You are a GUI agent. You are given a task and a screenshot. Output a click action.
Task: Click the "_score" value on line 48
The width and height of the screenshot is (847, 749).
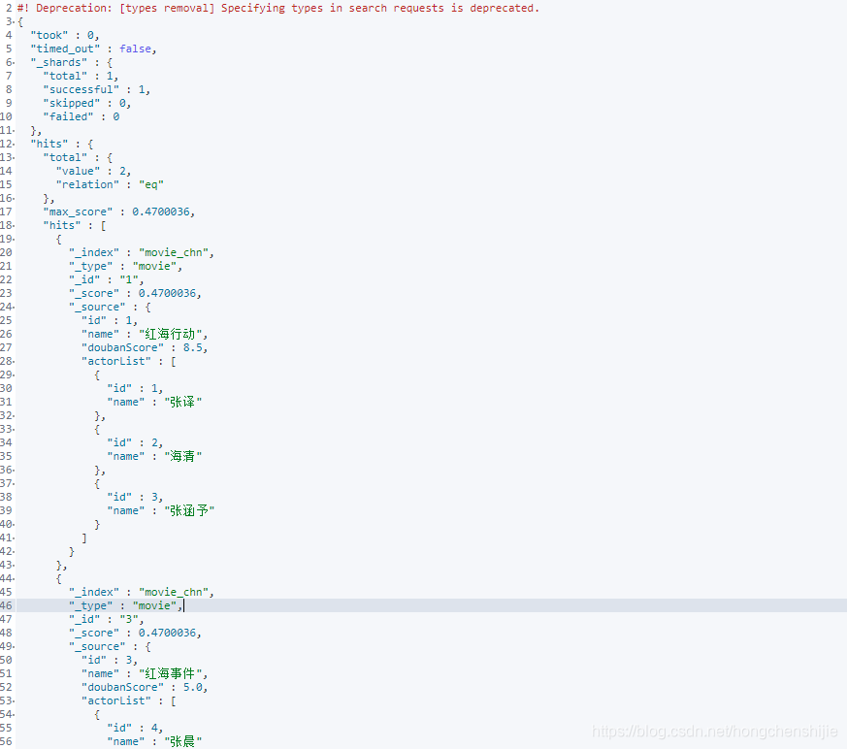coord(168,633)
